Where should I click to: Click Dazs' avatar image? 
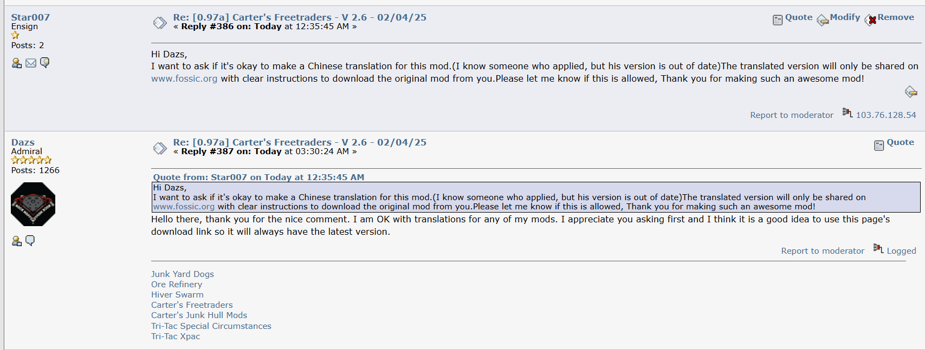33,204
